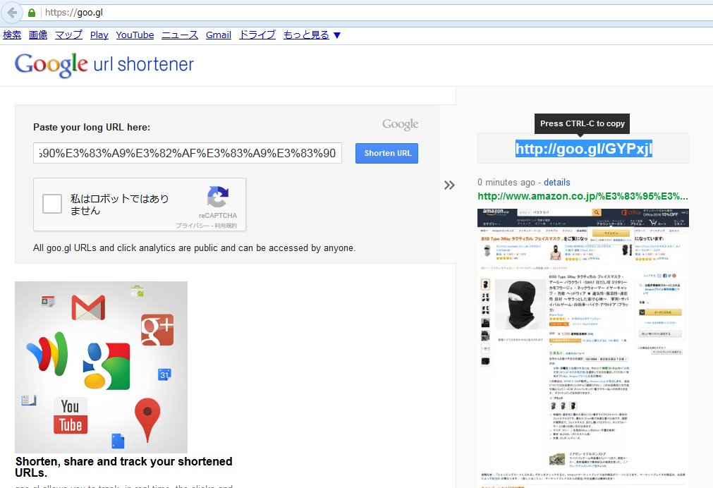Click the double chevron arrow icon

449,185
